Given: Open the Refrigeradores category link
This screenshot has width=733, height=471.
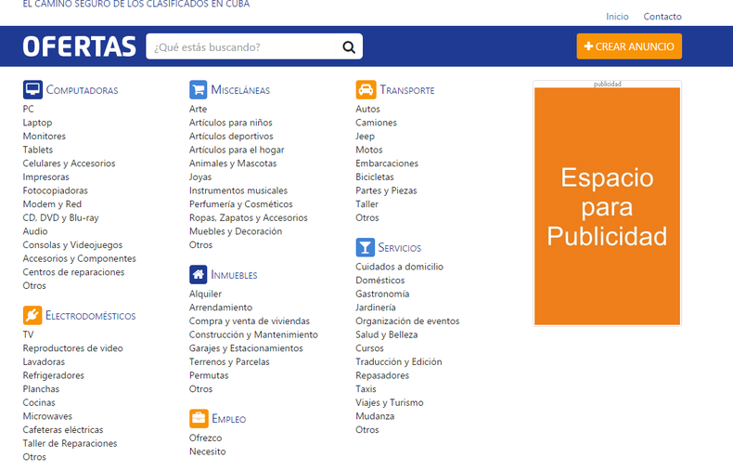Looking at the screenshot, I should [54, 375].
